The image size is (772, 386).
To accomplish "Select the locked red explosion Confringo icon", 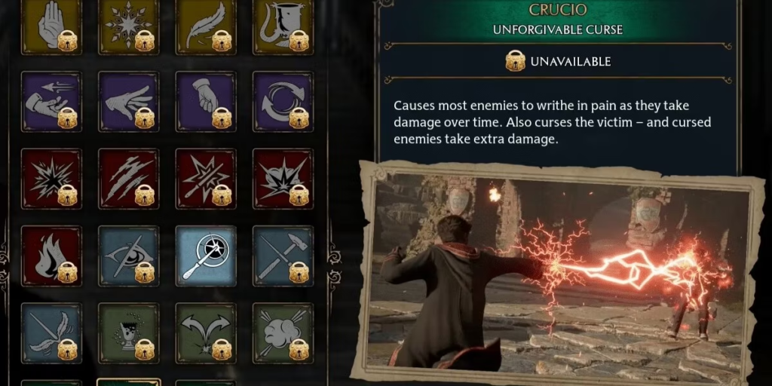I will click(x=51, y=179).
